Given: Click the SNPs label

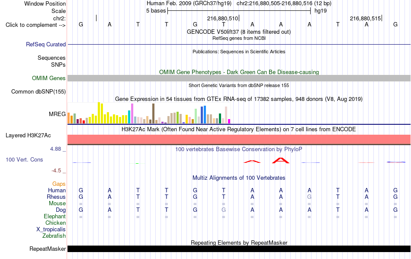Looking at the screenshot, I should coord(58,65).
